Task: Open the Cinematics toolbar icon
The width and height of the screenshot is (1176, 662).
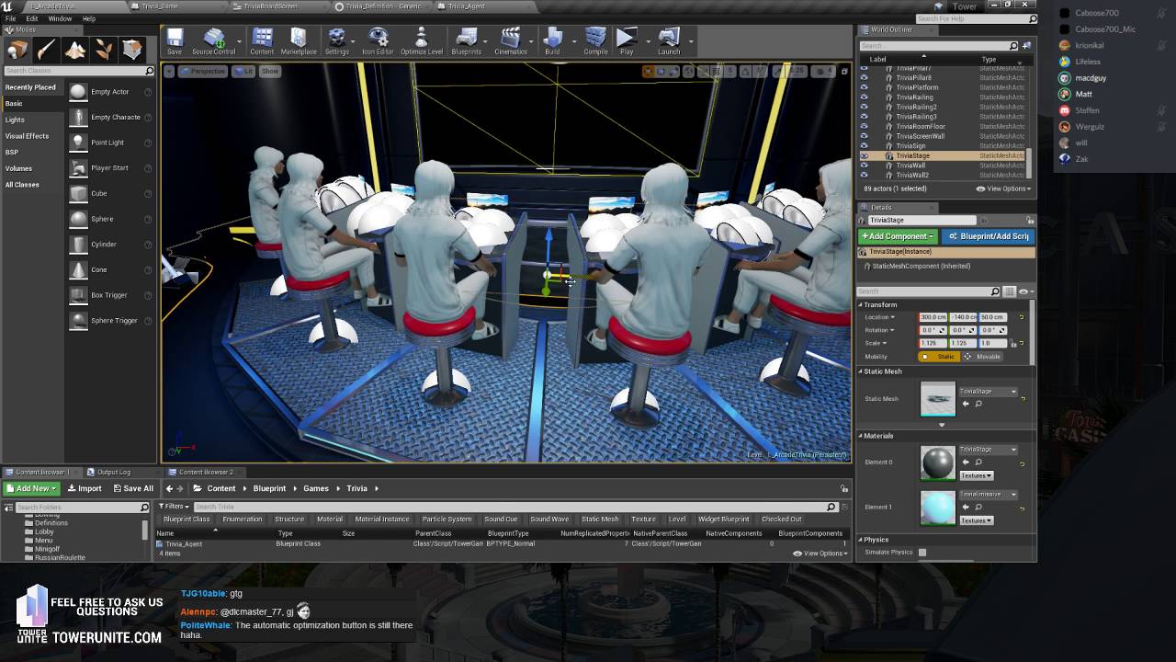Action: tap(511, 40)
